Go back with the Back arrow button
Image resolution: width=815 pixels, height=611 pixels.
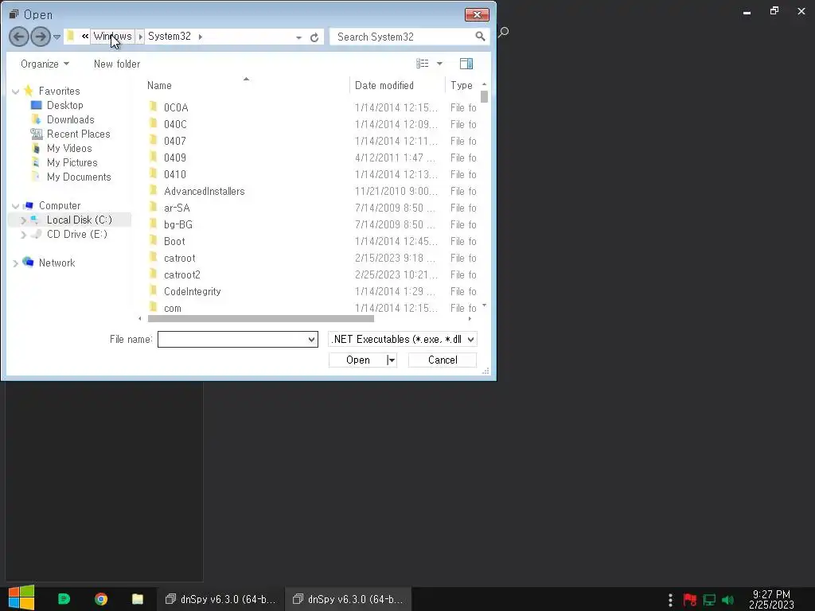(x=19, y=37)
